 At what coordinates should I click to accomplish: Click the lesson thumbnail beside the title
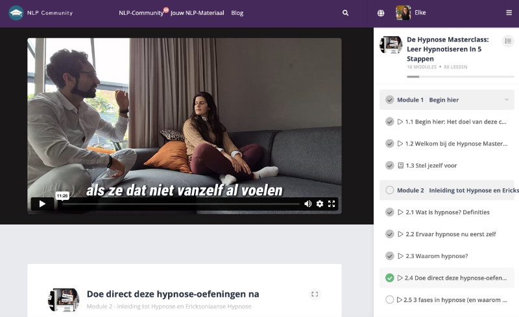tap(64, 300)
